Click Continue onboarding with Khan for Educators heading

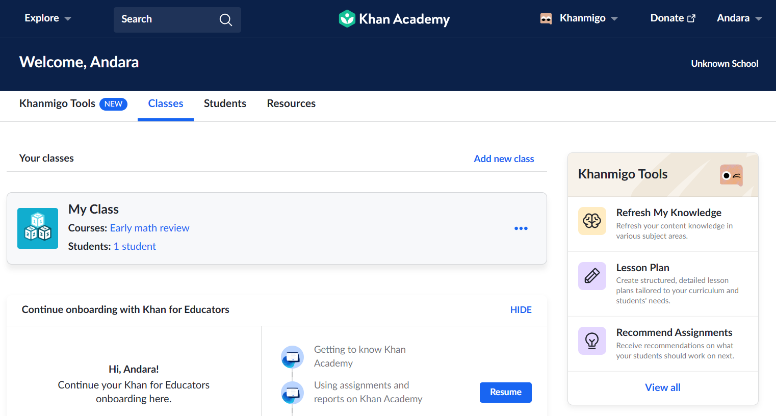(x=125, y=309)
